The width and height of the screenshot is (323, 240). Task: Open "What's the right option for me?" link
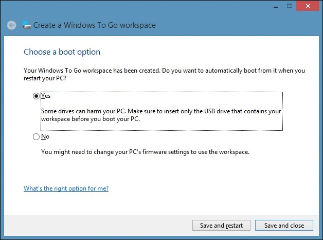66,188
